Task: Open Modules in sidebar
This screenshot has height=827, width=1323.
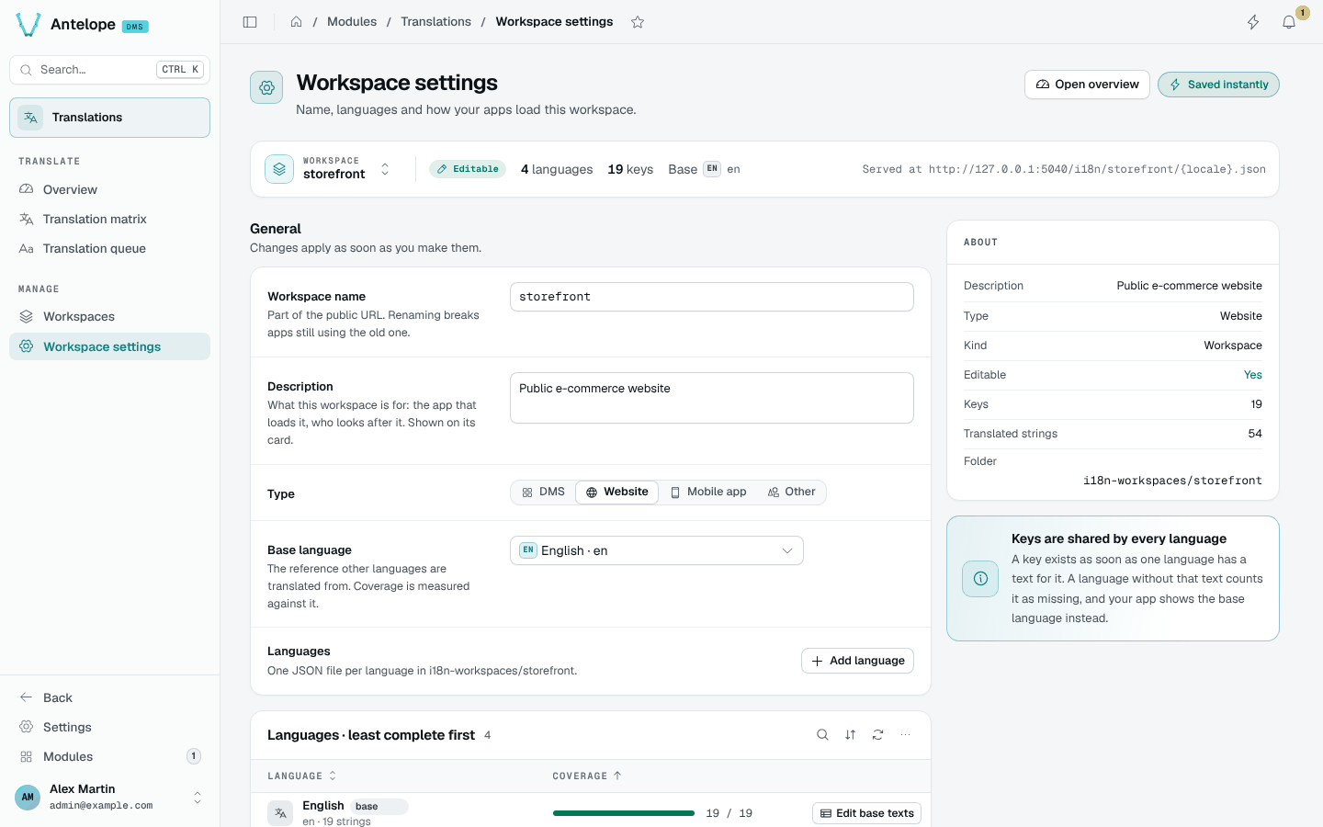Action: (109, 756)
